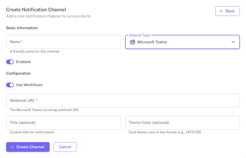The image size is (246, 158).
Task: Switch the channel Enabled toggle back on
Action: pyautogui.click(x=10, y=62)
